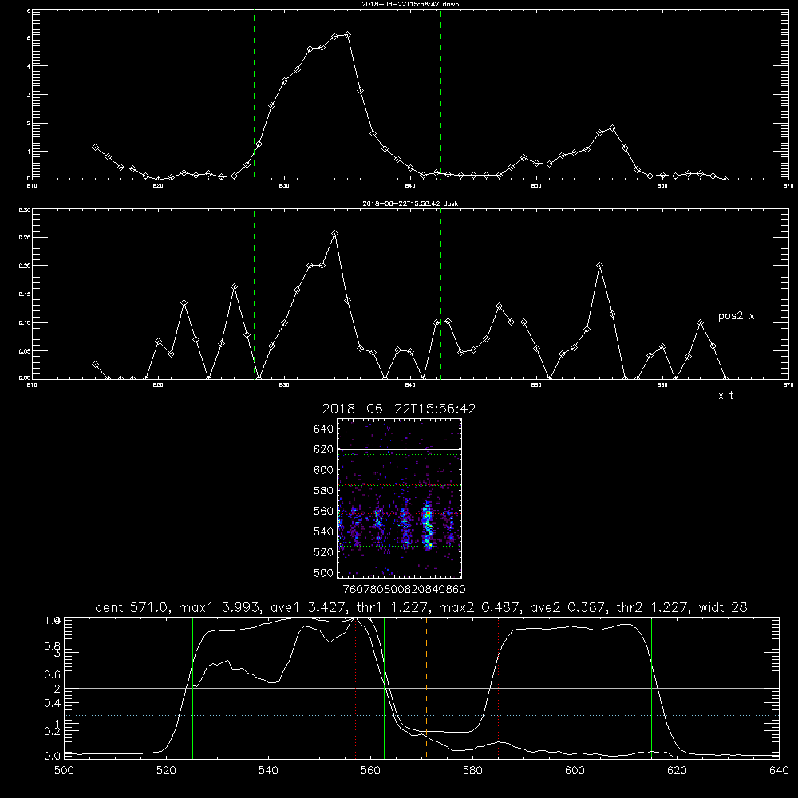Image resolution: width=798 pixels, height=798 pixels.
Task: Click the large timestamp title above the spectrogram image
Action: tap(399, 409)
